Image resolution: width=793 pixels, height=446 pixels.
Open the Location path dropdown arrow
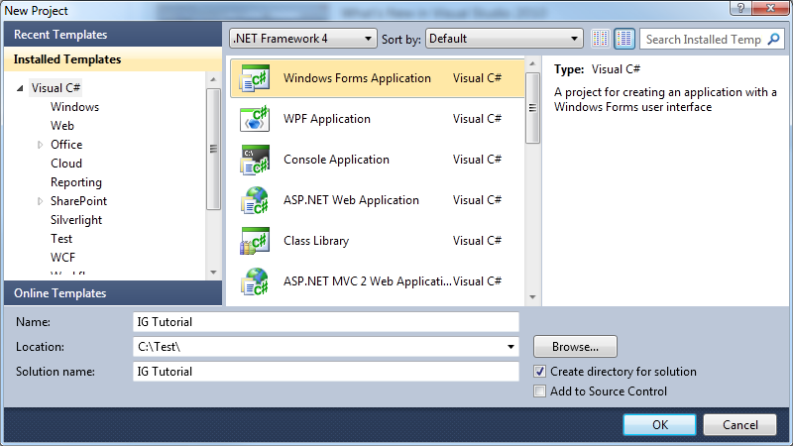510,347
